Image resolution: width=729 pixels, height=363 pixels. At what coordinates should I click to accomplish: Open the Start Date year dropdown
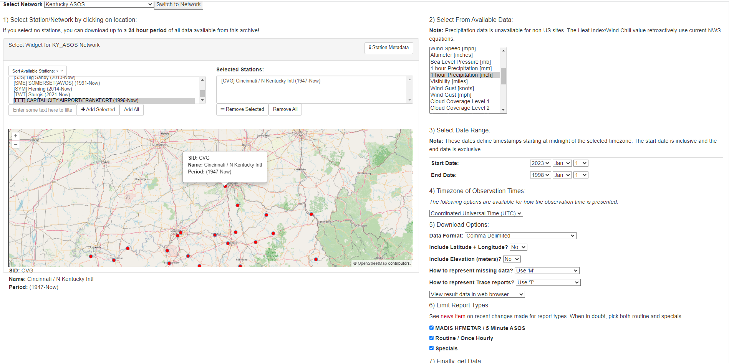point(540,163)
